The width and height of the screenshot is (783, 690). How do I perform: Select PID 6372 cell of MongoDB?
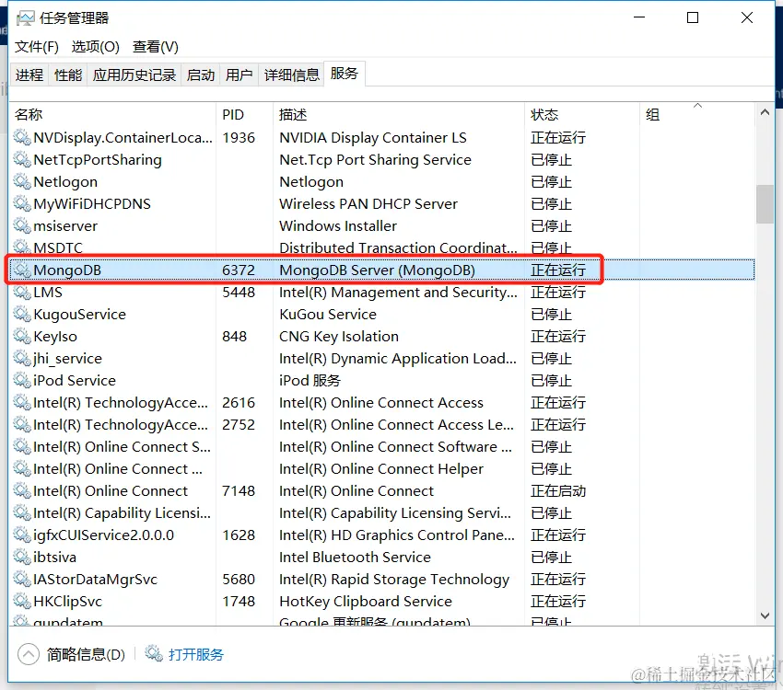click(239, 270)
